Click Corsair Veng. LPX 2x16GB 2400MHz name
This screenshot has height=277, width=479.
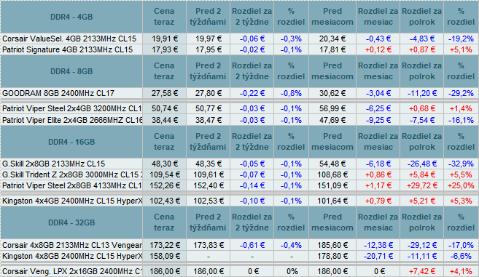coord(72,271)
